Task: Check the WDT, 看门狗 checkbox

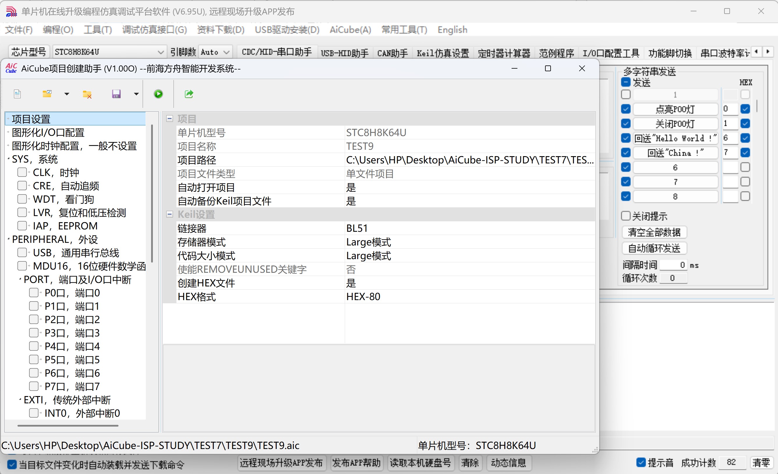Action: pyautogui.click(x=22, y=199)
